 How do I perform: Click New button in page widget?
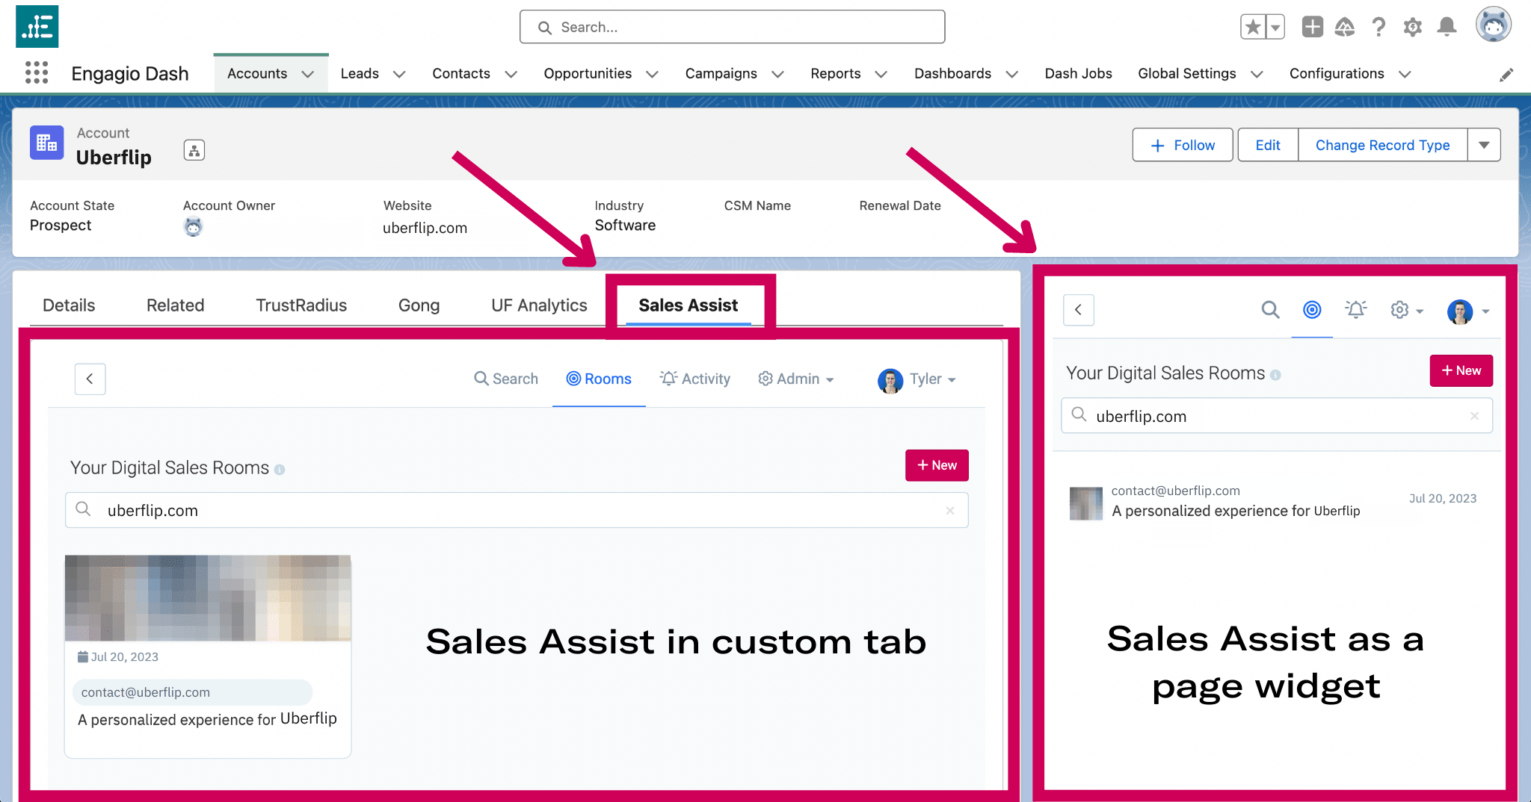click(x=1461, y=370)
